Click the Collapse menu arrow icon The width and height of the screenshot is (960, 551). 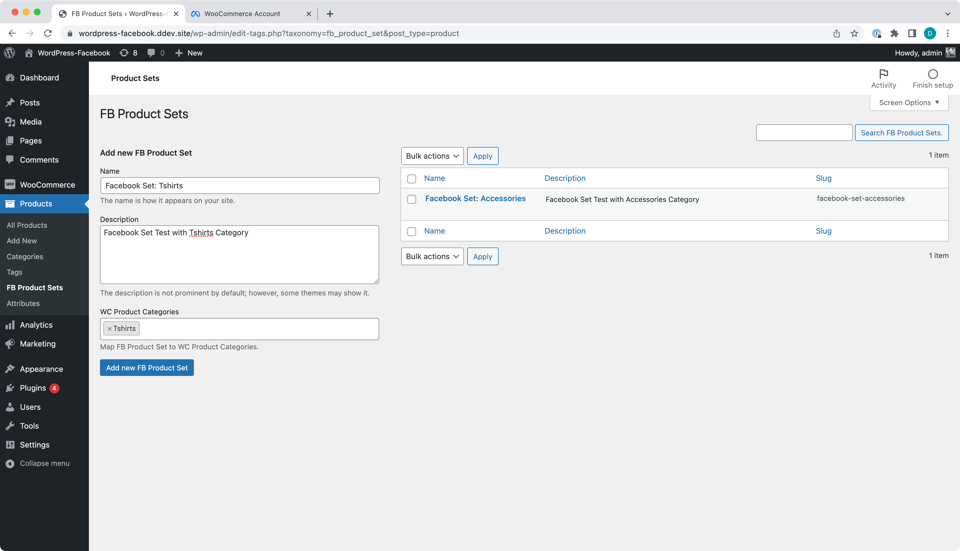(x=10, y=464)
